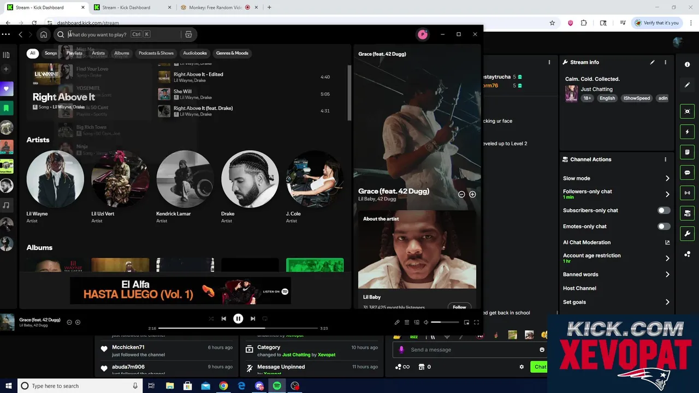Open Drake artist thumbnail
The image size is (699, 393).
pyautogui.click(x=250, y=179)
